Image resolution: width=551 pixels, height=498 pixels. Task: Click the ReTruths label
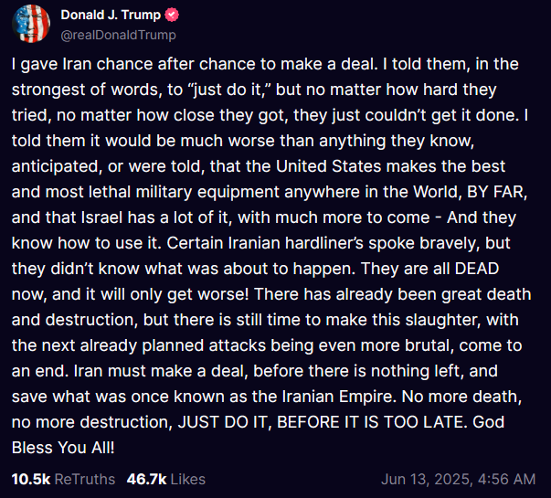pos(85,479)
